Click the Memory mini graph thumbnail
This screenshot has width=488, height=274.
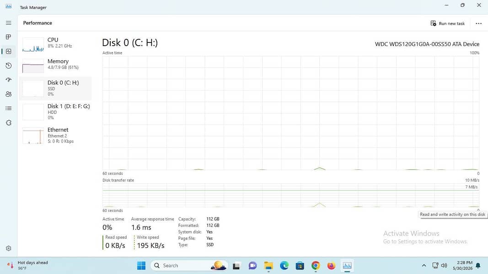tap(33, 66)
